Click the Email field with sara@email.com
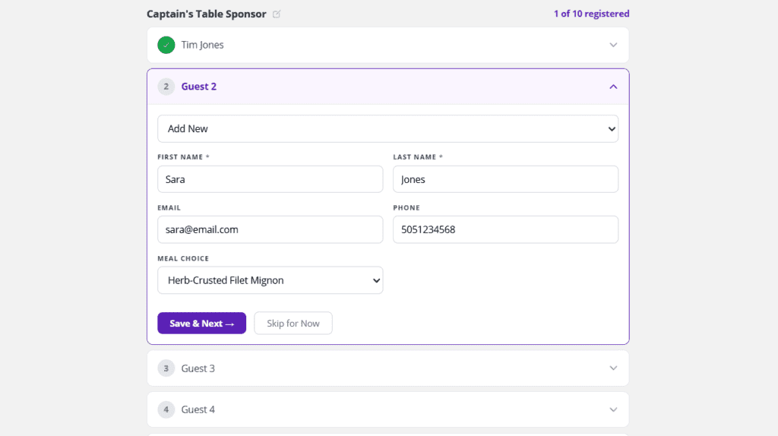778x436 pixels. 270,229
